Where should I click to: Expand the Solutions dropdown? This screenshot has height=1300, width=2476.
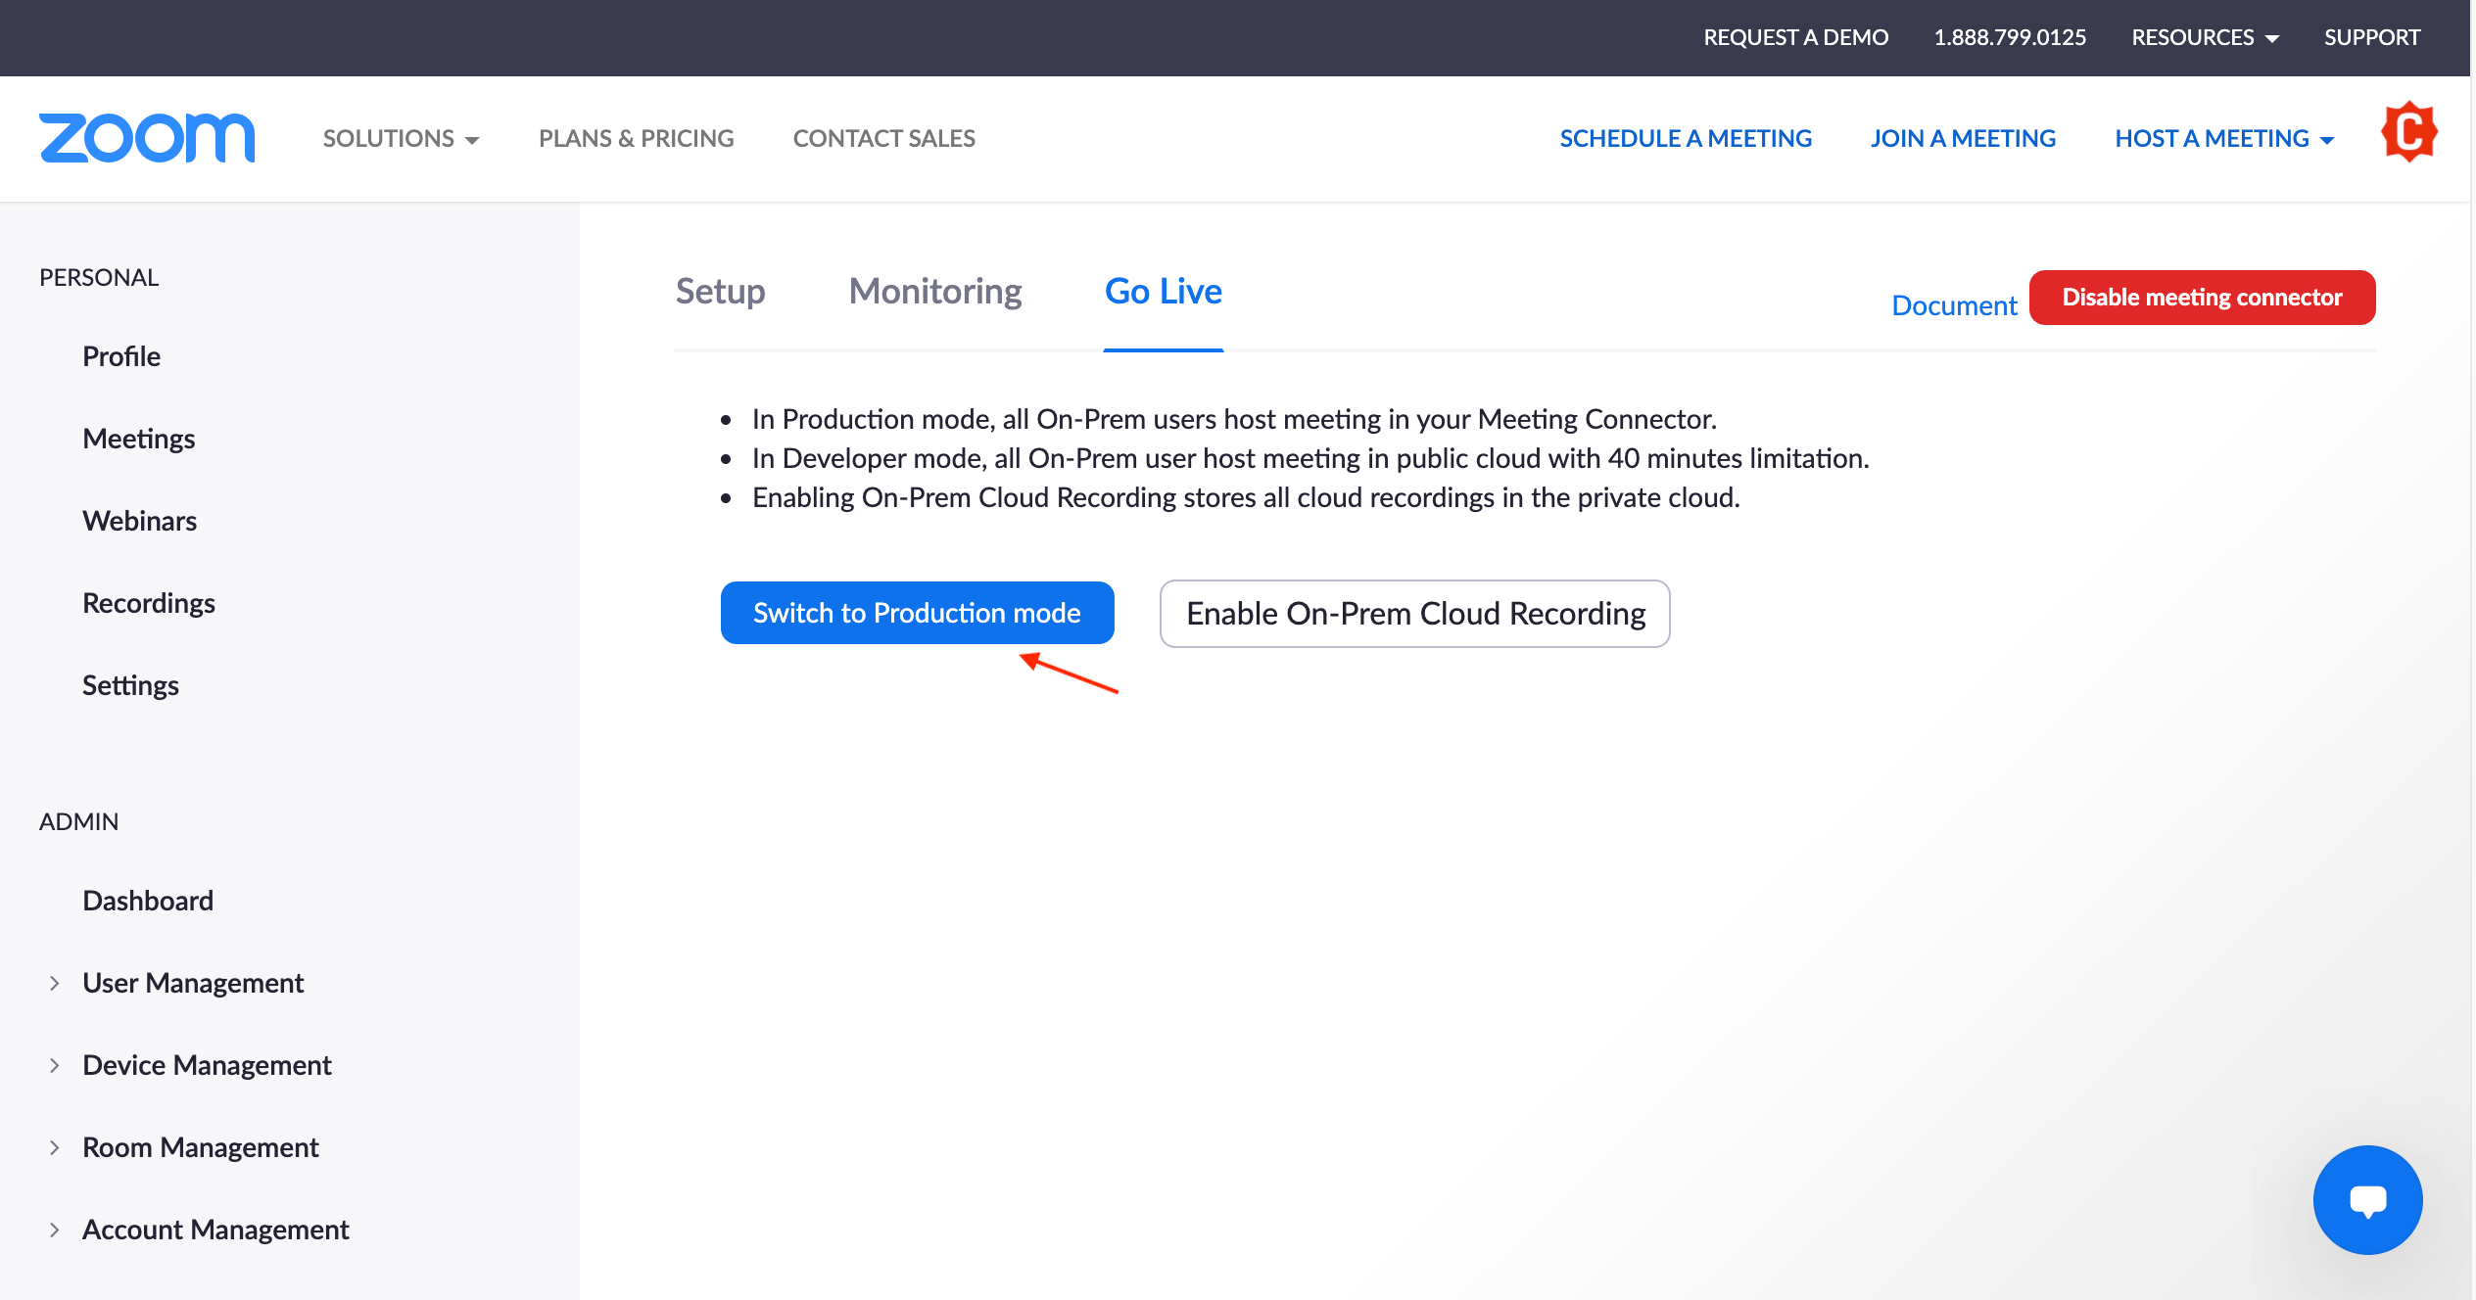[401, 138]
